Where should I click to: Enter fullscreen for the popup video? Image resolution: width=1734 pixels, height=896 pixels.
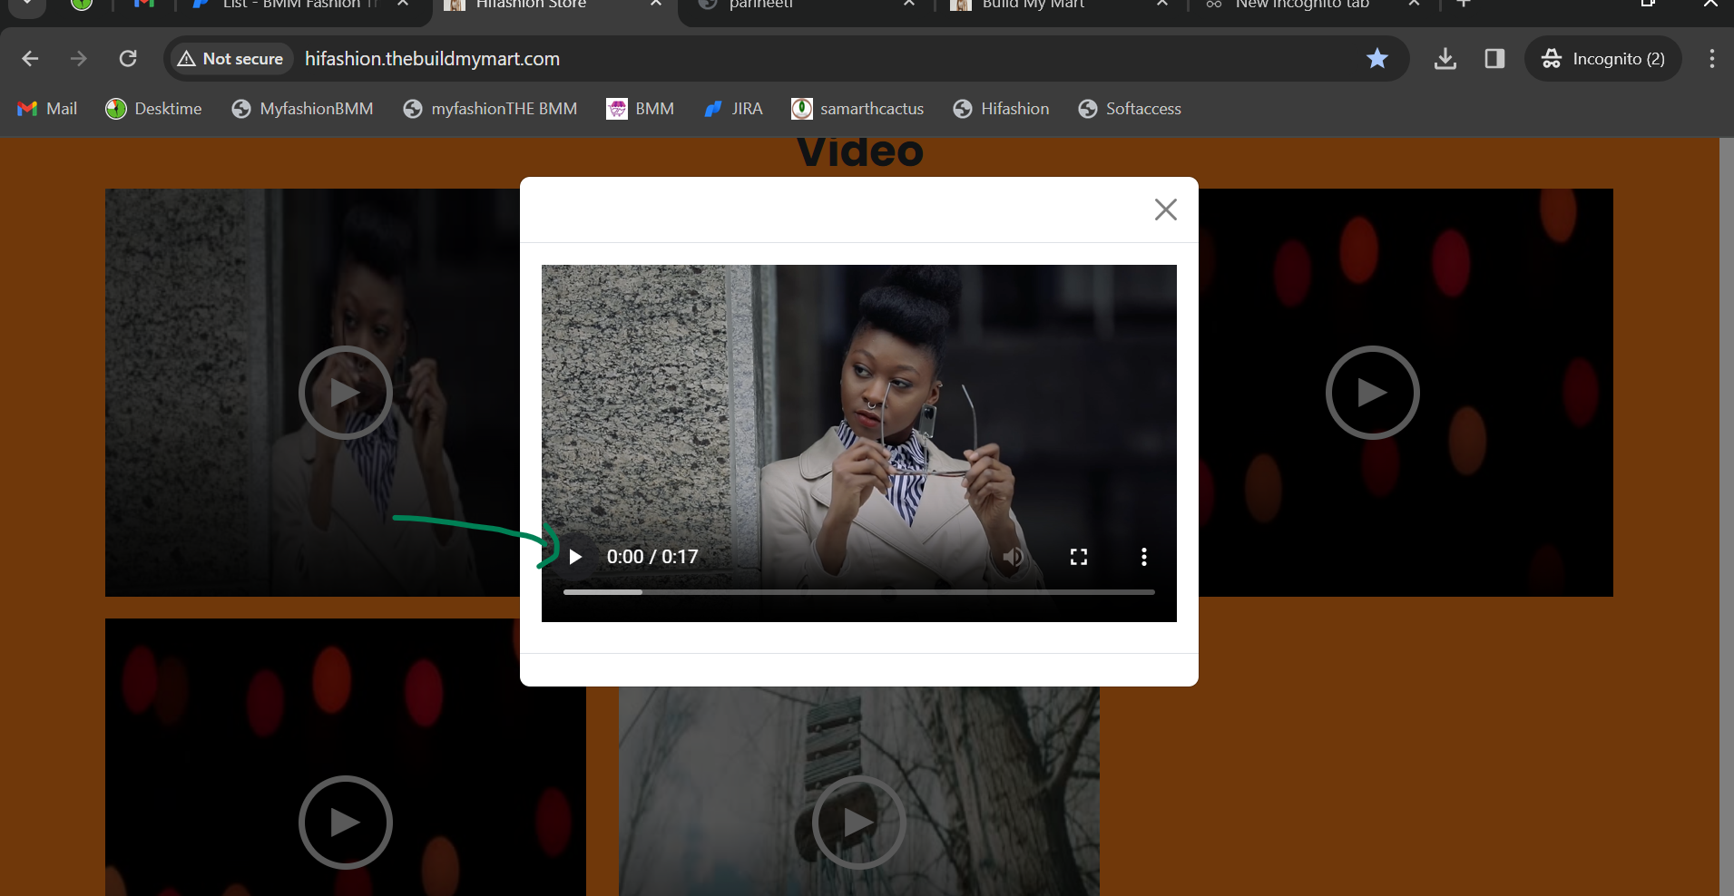pyautogui.click(x=1078, y=556)
